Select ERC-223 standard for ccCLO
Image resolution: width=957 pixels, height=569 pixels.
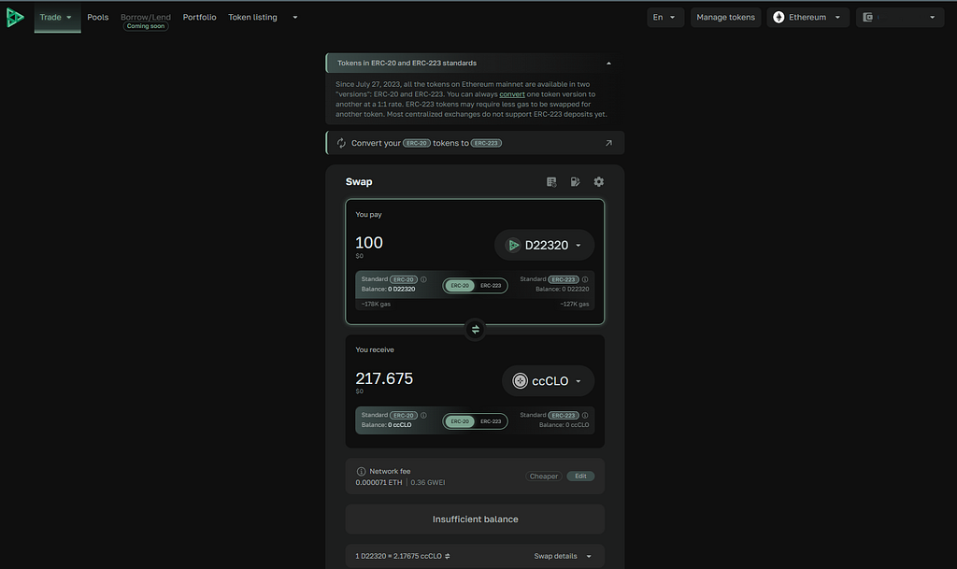(491, 421)
